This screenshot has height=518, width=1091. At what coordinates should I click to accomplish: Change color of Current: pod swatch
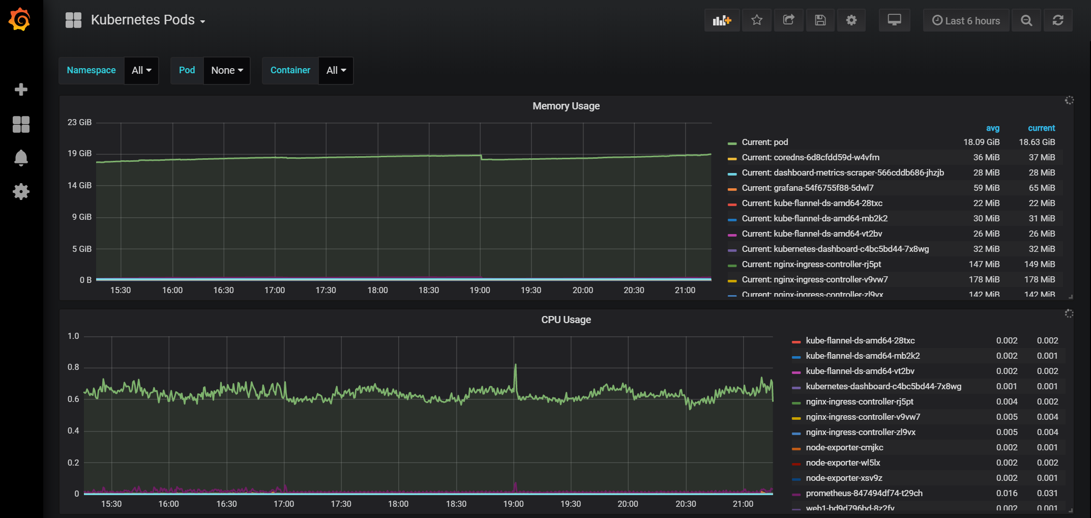pyautogui.click(x=732, y=143)
